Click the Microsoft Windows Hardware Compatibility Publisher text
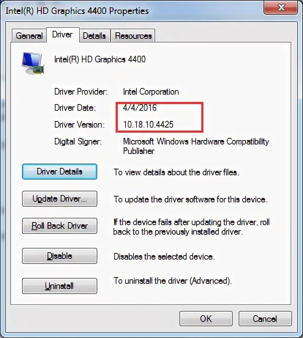The image size is (303, 338). 196,146
